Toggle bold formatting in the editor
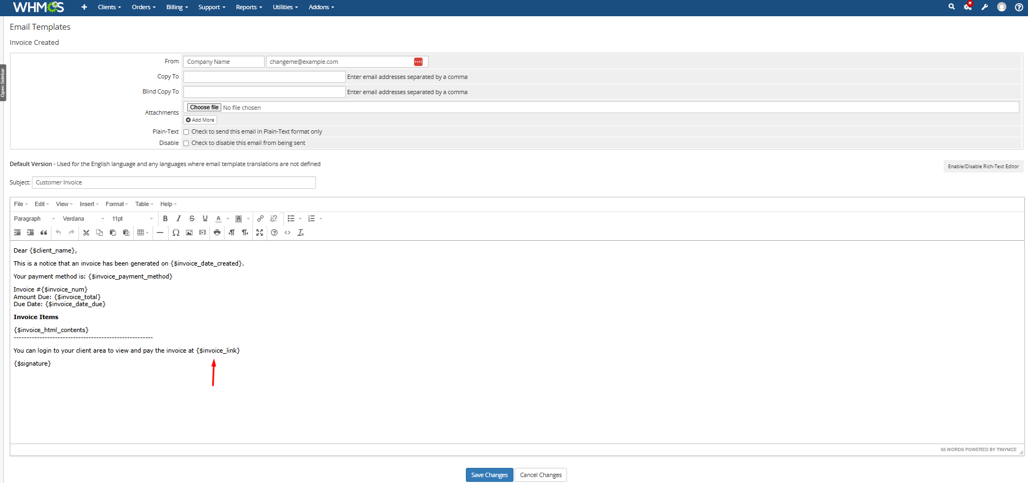 pyautogui.click(x=165, y=219)
